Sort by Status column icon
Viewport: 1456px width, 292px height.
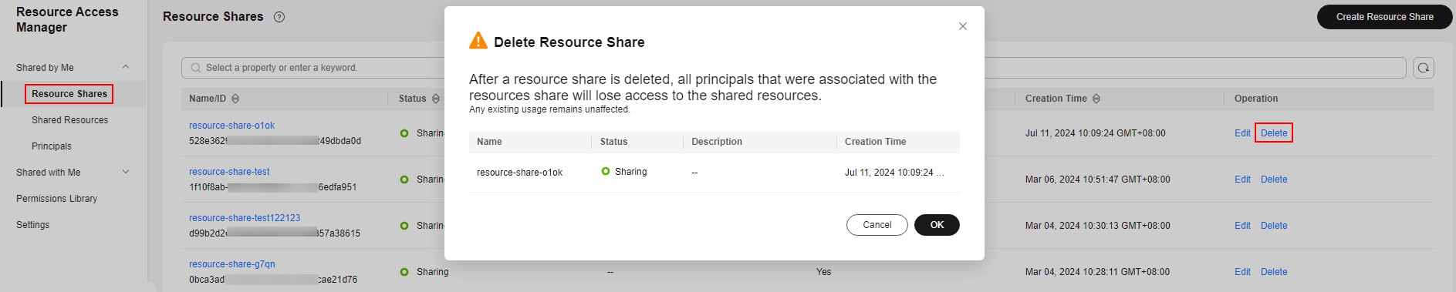pyautogui.click(x=436, y=99)
